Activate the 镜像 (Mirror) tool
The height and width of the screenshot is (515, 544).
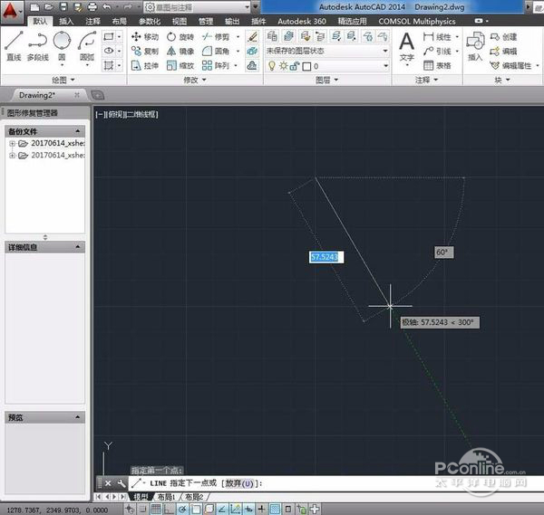coord(179,52)
